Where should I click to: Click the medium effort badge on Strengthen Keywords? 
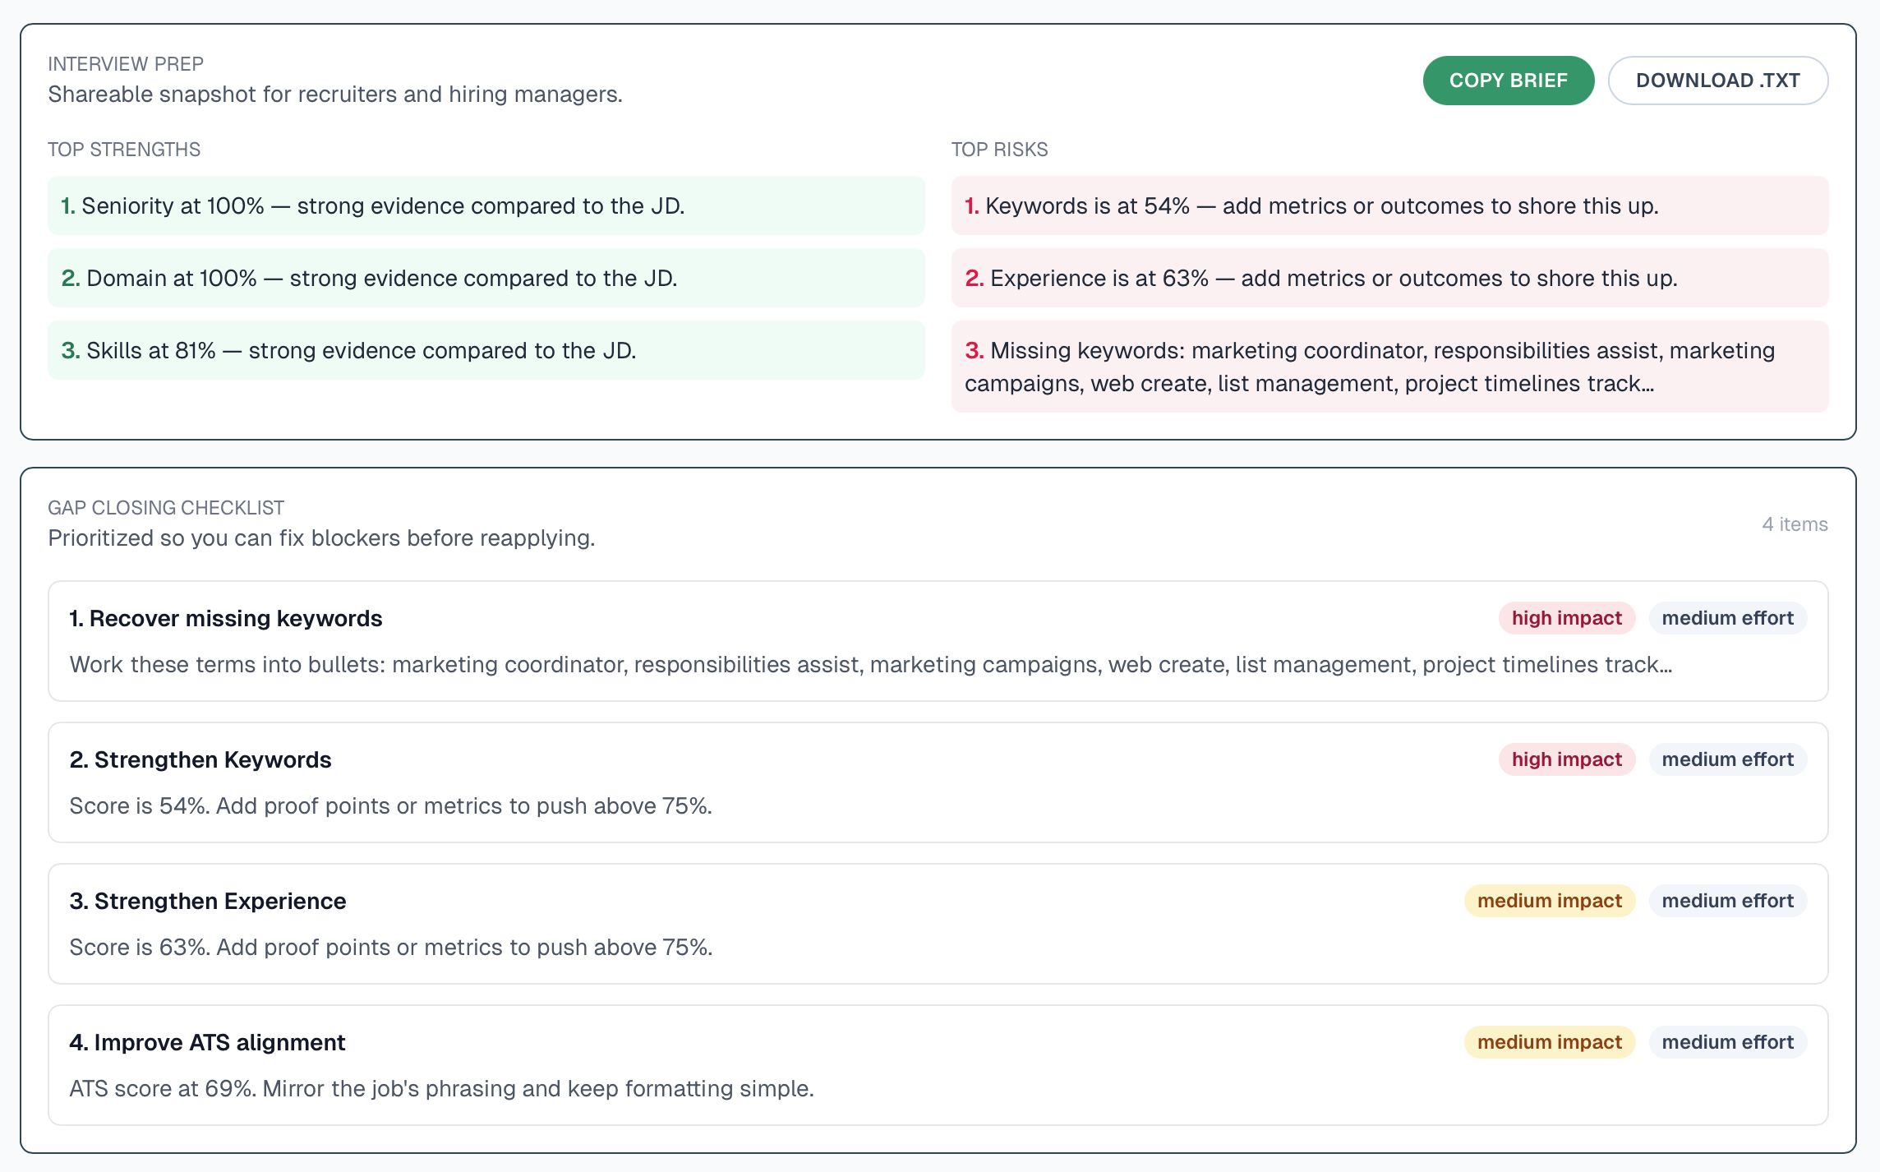tap(1727, 759)
